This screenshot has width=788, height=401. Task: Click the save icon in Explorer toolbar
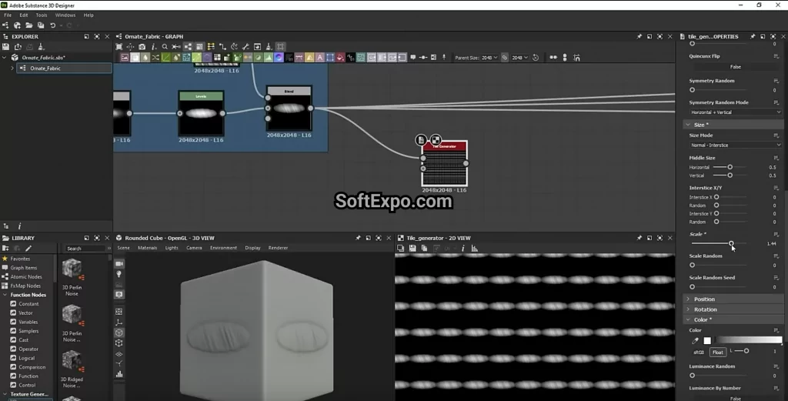click(x=6, y=47)
